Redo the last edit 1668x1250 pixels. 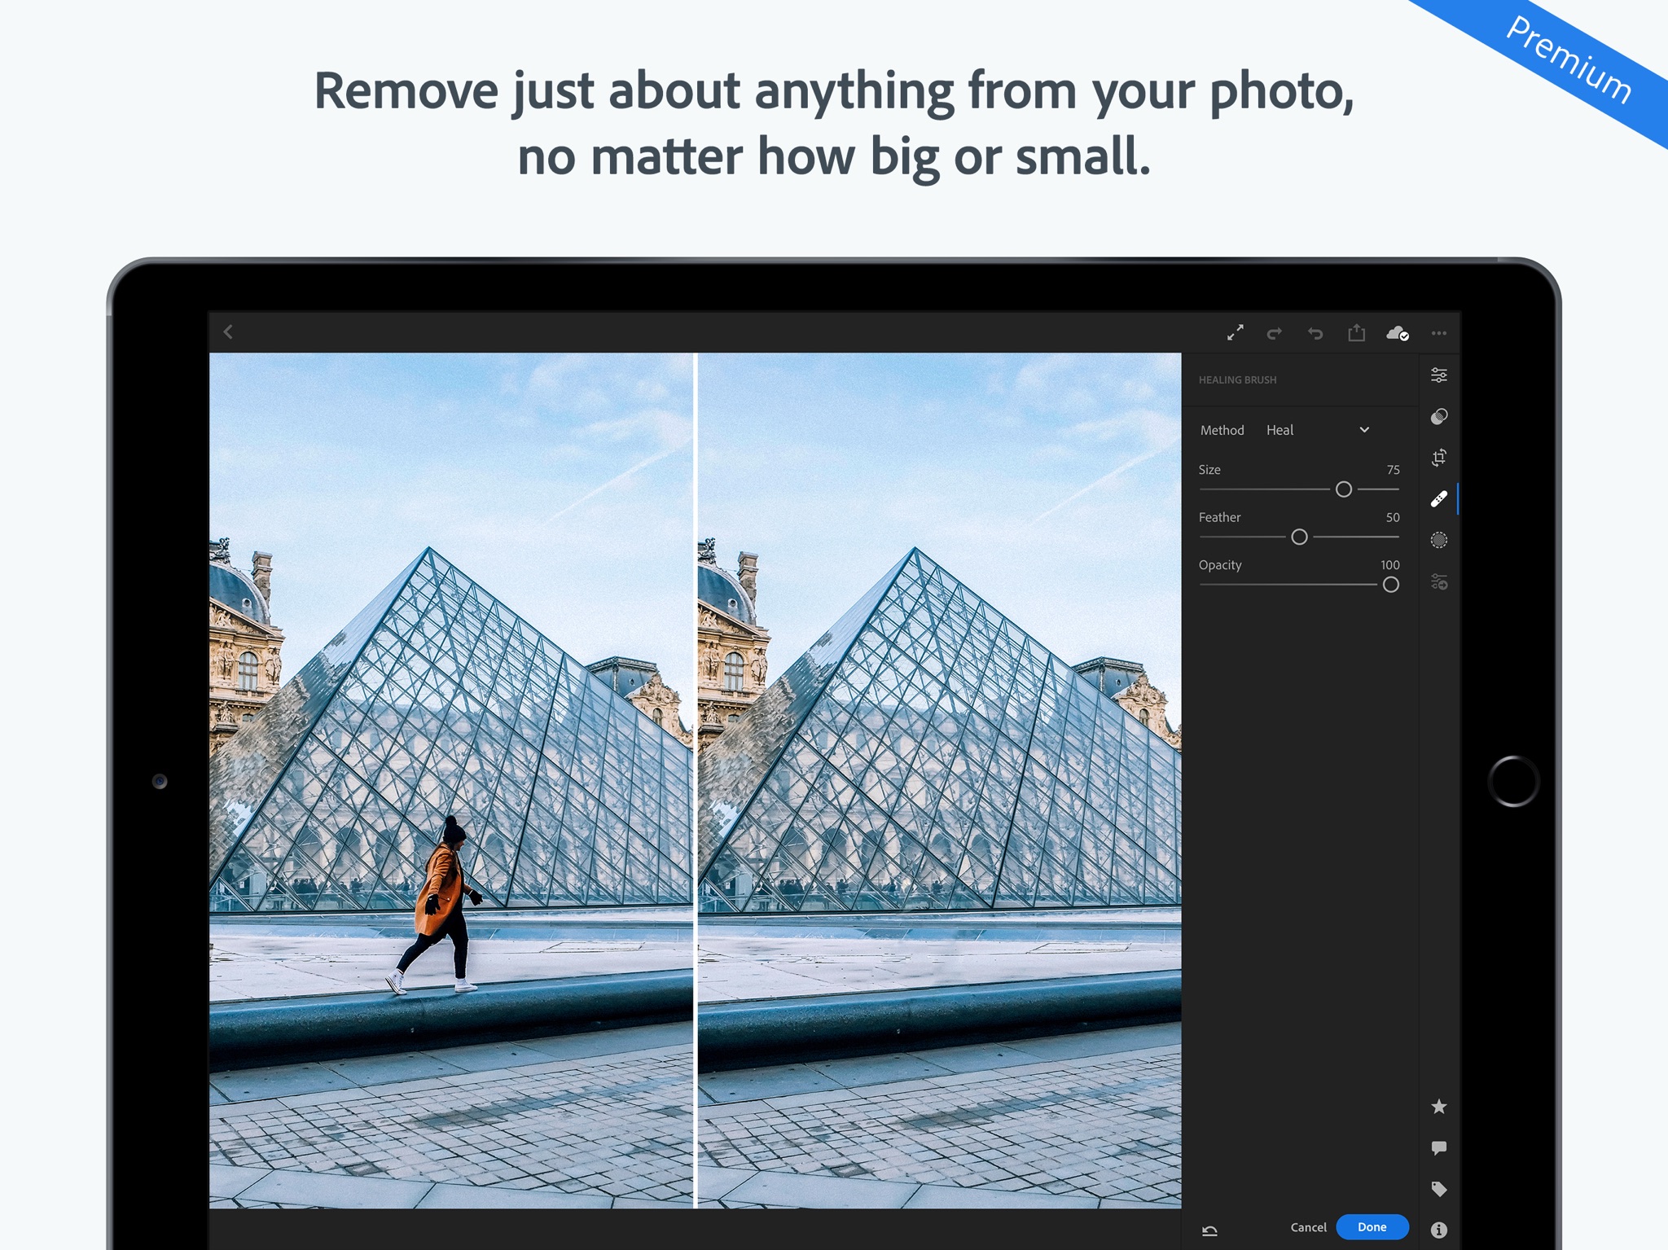coord(1275,333)
